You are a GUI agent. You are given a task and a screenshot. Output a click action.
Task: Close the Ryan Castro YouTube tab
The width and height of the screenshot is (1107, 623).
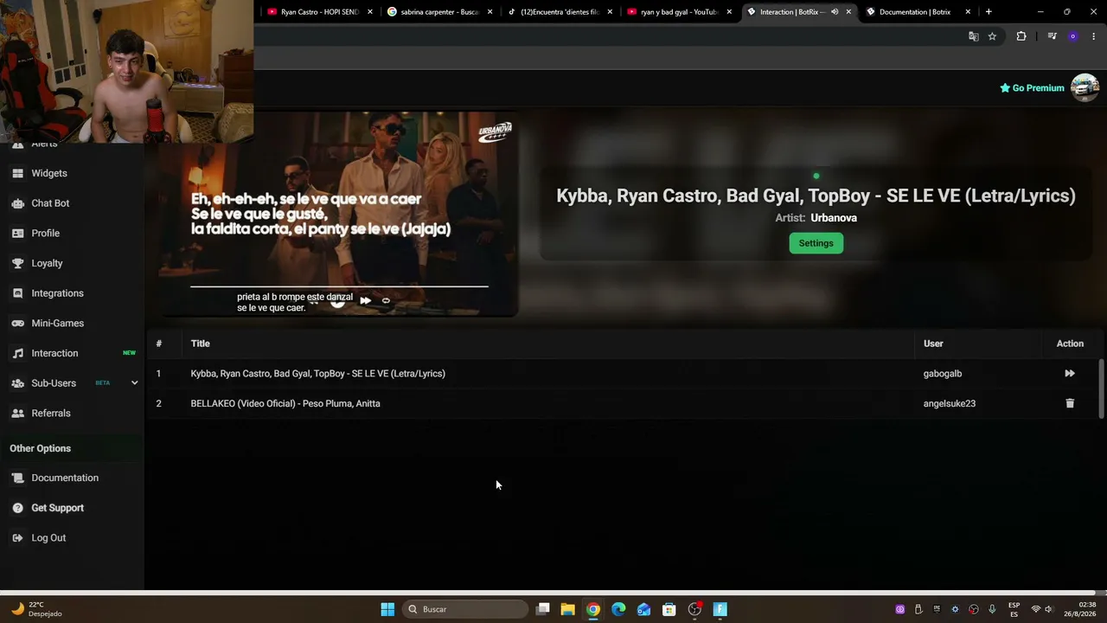370,12
